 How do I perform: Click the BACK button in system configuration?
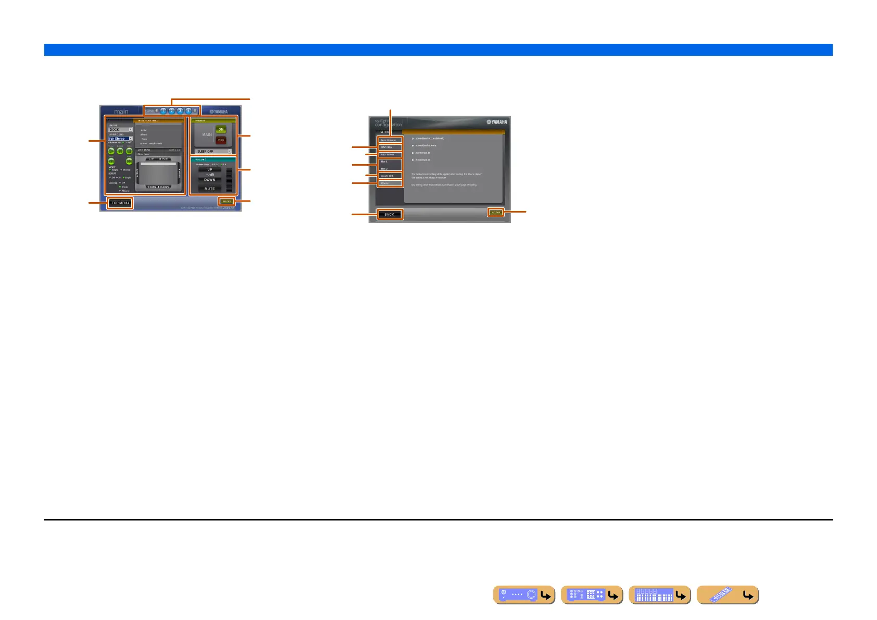[390, 214]
